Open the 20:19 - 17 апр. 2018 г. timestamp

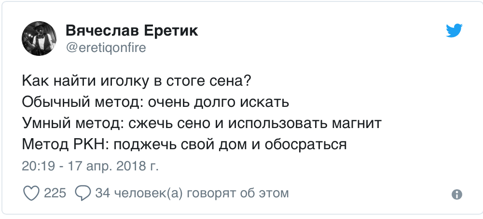[90, 166]
